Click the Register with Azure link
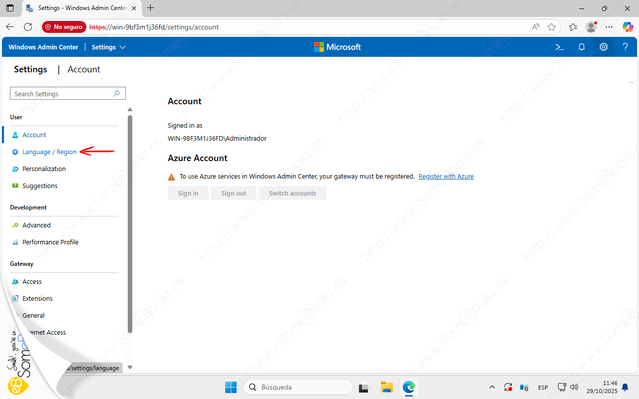This screenshot has height=399, width=639. pyautogui.click(x=446, y=177)
